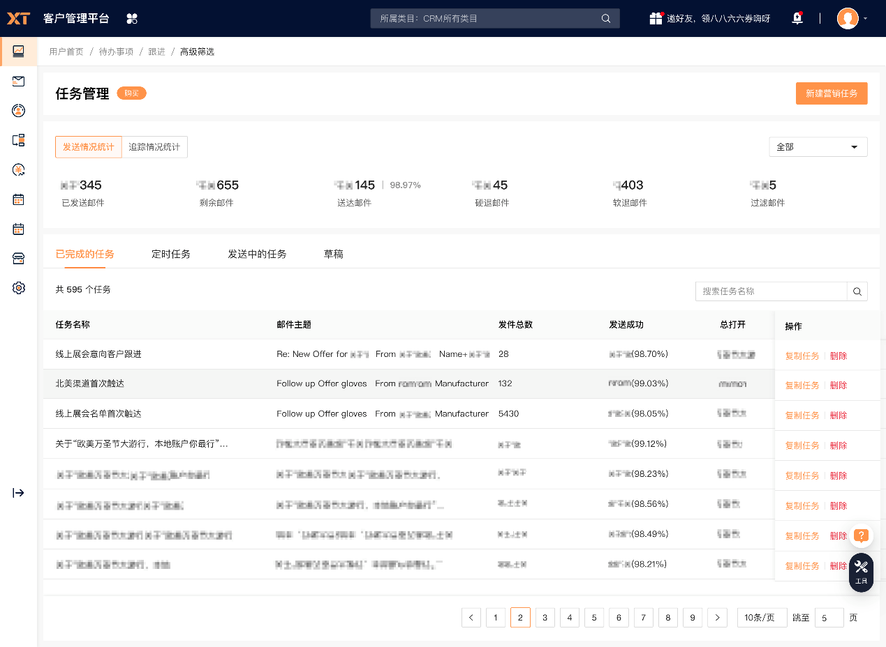This screenshot has height=647, width=886.
Task: Open the 10条/页 page size dropdown
Action: tap(762, 617)
